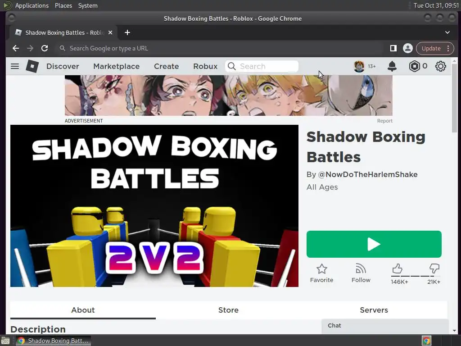
Task: Expand the Chat panel
Action: click(385, 326)
